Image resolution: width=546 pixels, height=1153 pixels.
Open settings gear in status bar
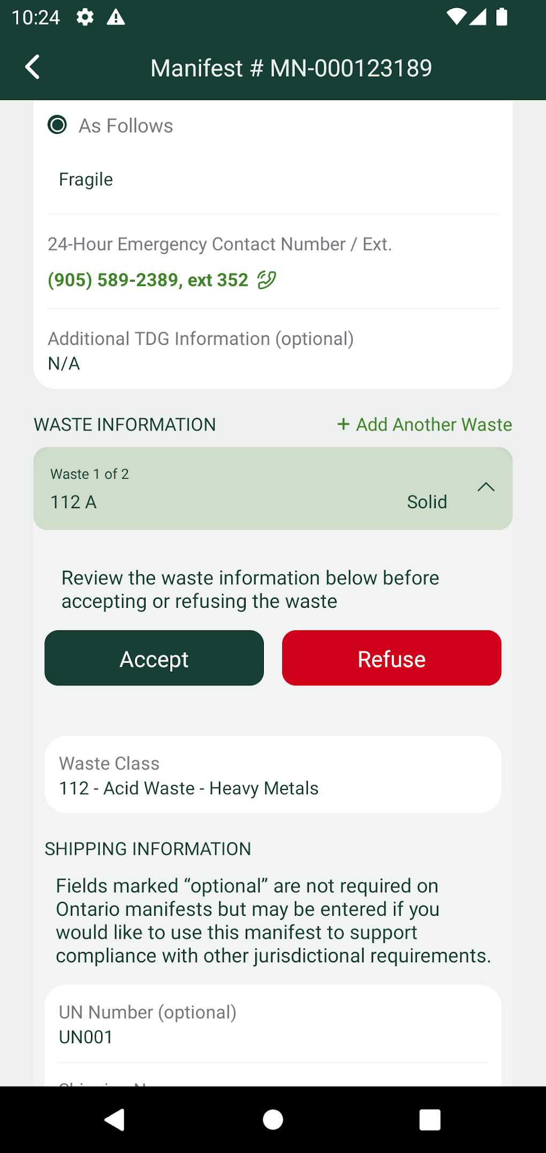(x=85, y=18)
